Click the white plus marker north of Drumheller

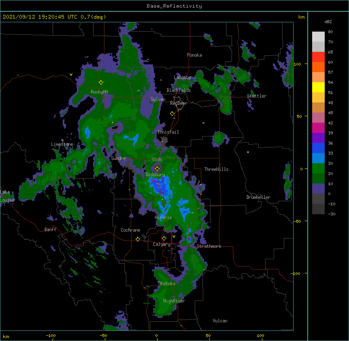tap(248, 152)
